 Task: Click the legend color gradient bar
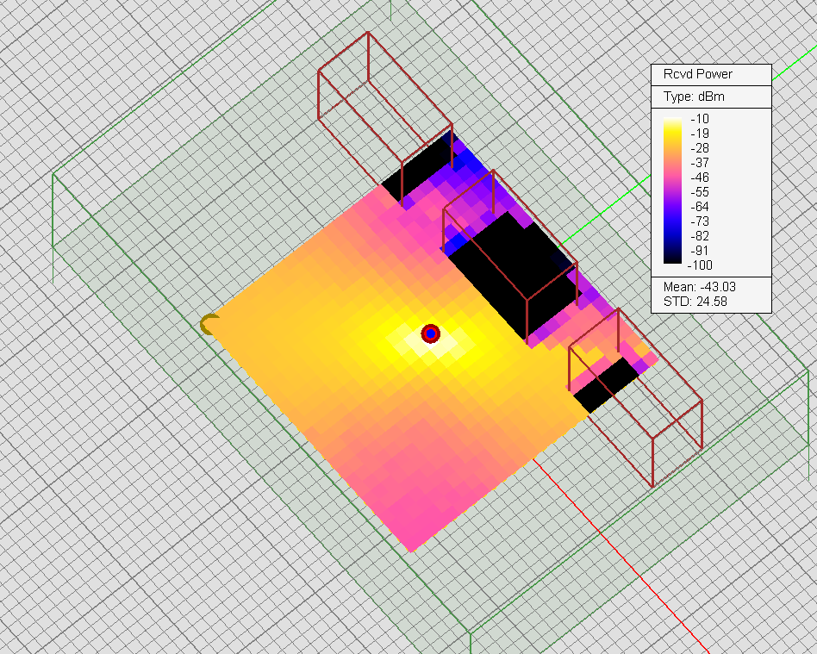tap(673, 191)
